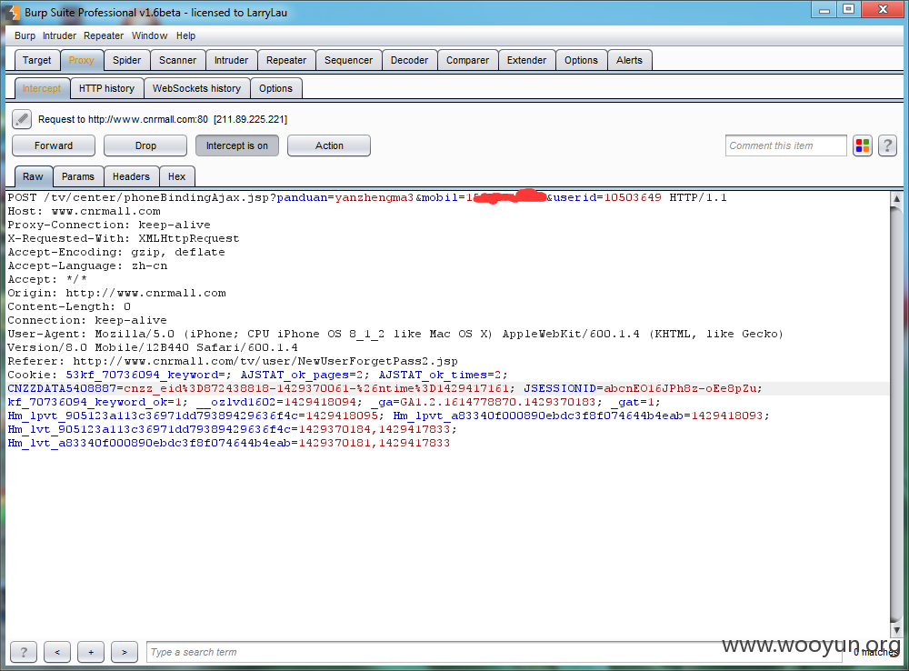Minimize the Burp Suite window

coord(824,9)
